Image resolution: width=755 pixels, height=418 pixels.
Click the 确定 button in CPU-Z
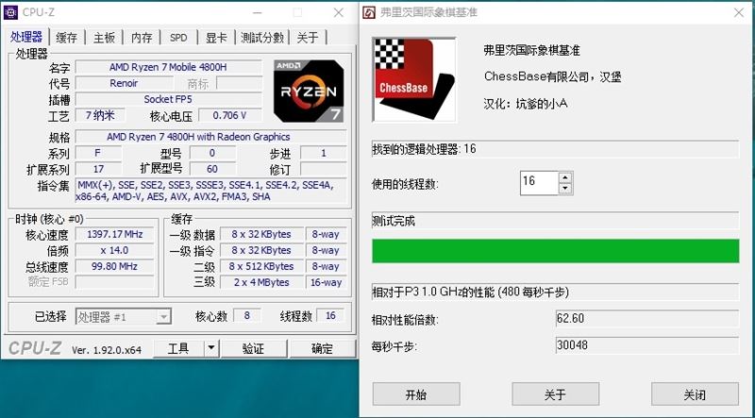pyautogui.click(x=322, y=348)
